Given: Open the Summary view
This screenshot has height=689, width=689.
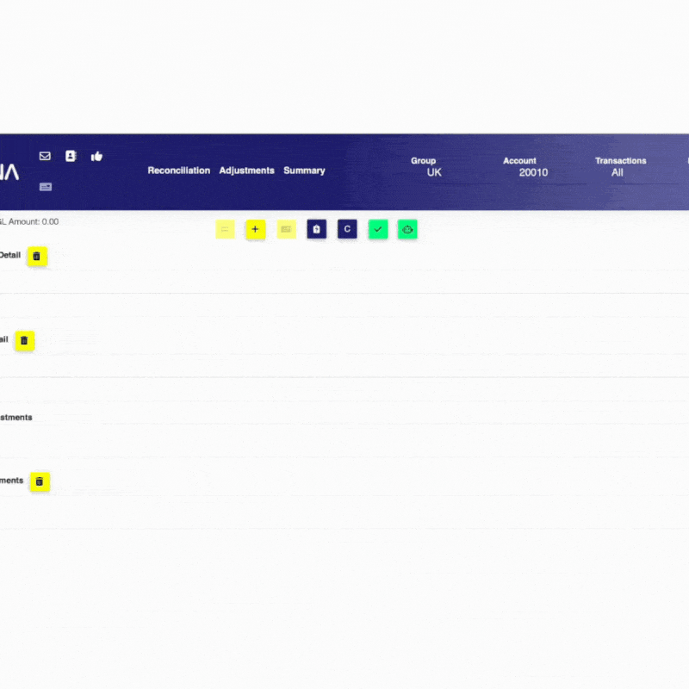Looking at the screenshot, I should point(304,171).
